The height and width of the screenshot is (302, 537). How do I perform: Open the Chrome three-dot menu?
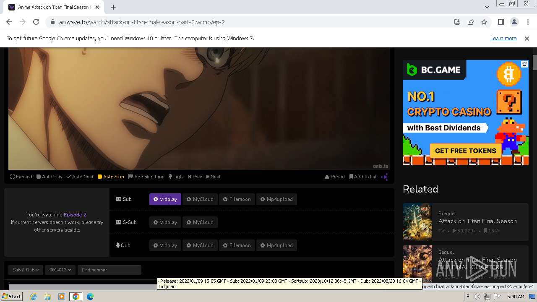pyautogui.click(x=528, y=22)
